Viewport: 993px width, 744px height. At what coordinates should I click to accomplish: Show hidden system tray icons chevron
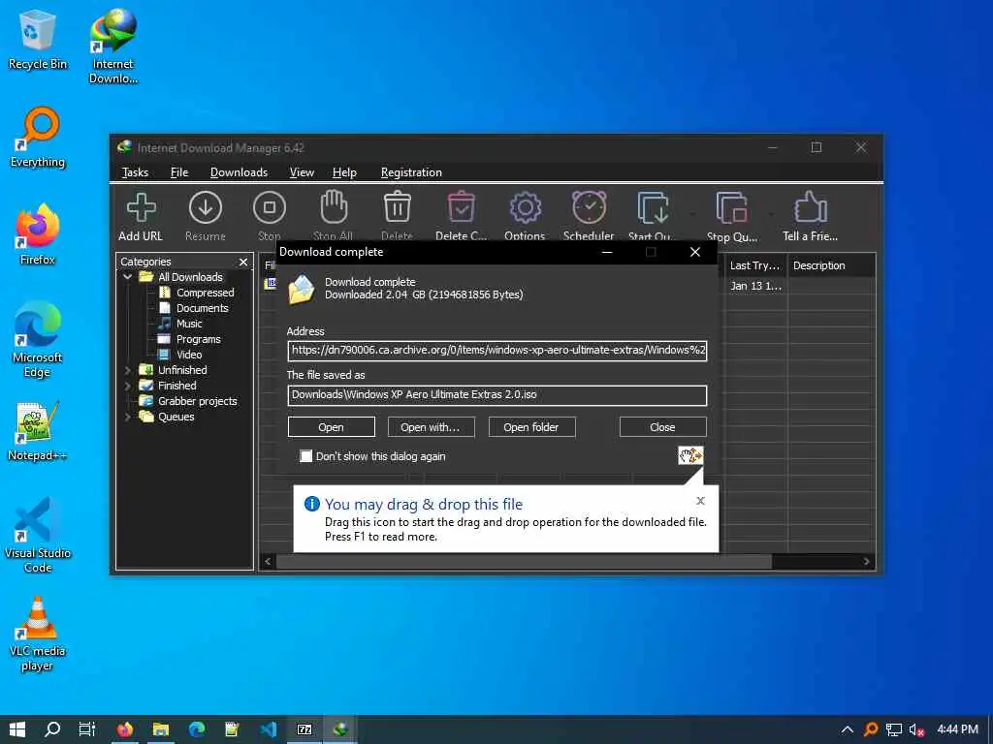848,730
